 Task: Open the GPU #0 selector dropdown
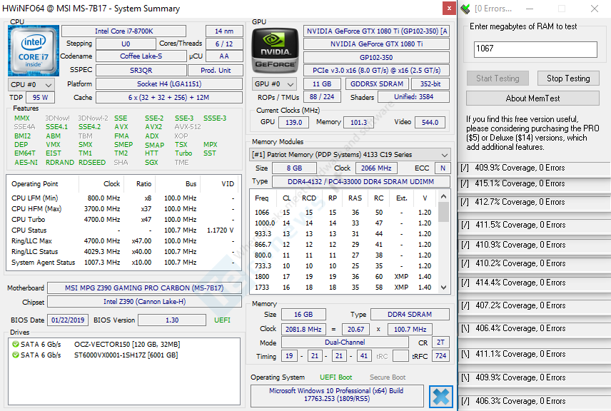pos(271,84)
